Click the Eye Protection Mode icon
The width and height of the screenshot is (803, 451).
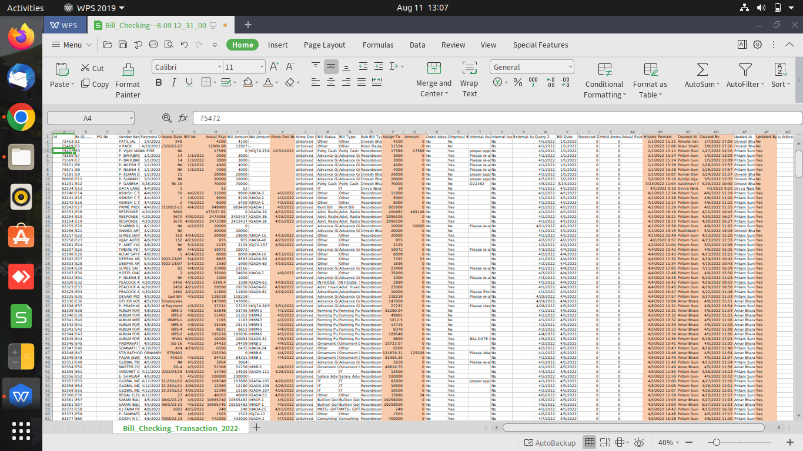[639, 442]
